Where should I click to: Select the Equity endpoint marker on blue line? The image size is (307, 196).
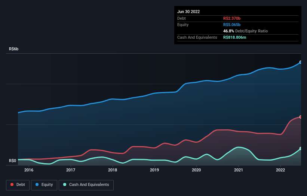click(x=301, y=62)
